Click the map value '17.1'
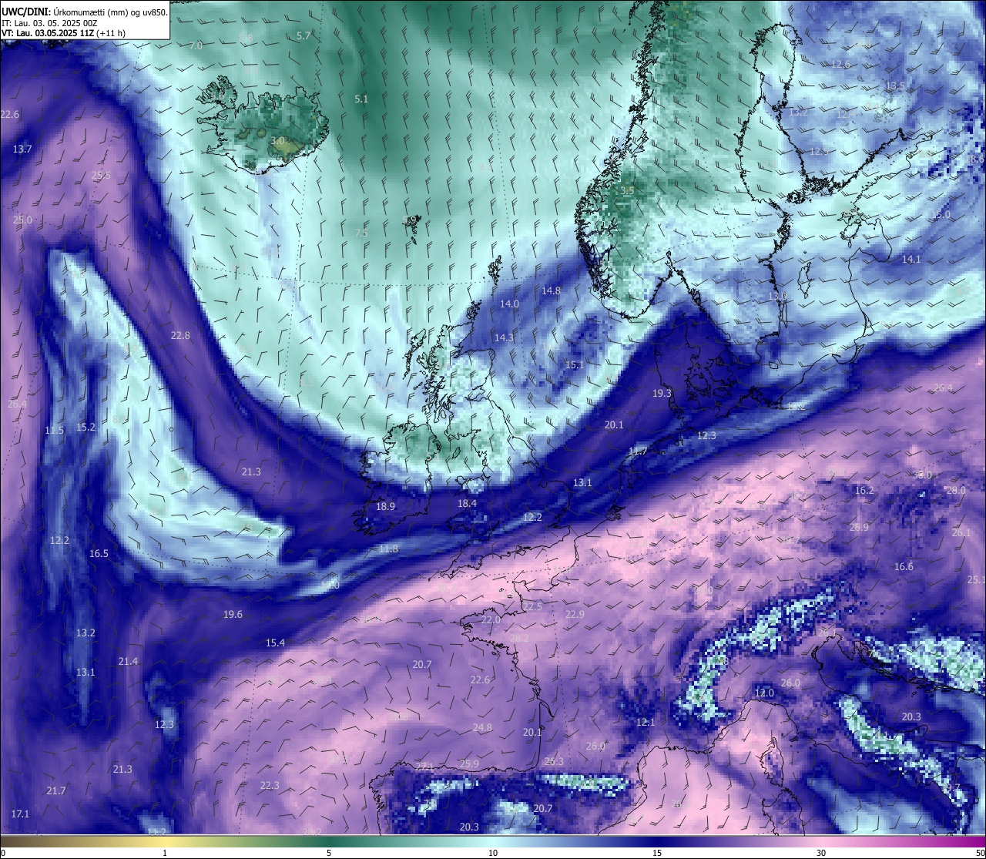Screen dimensions: 986x859 click(x=20, y=814)
